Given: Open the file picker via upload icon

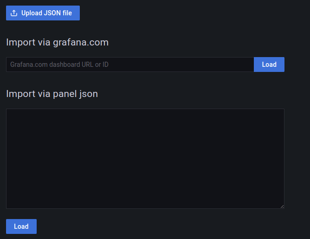Looking at the screenshot, I should 14,13.
